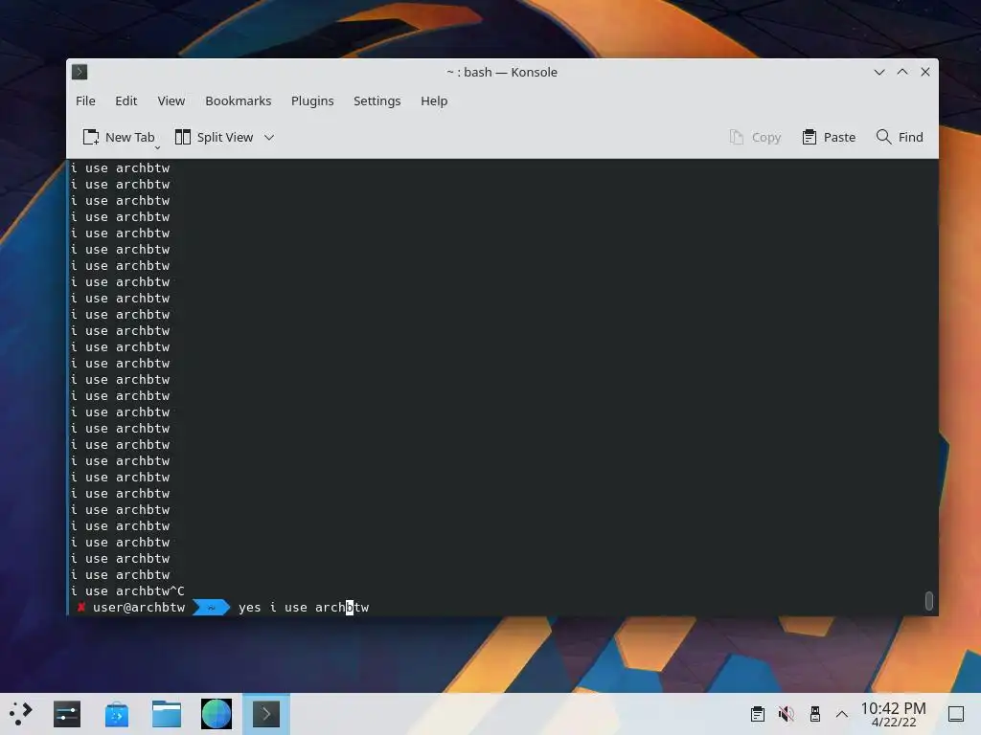The image size is (981, 735).
Task: Click the Show Desktop button in panel
Action: (956, 713)
